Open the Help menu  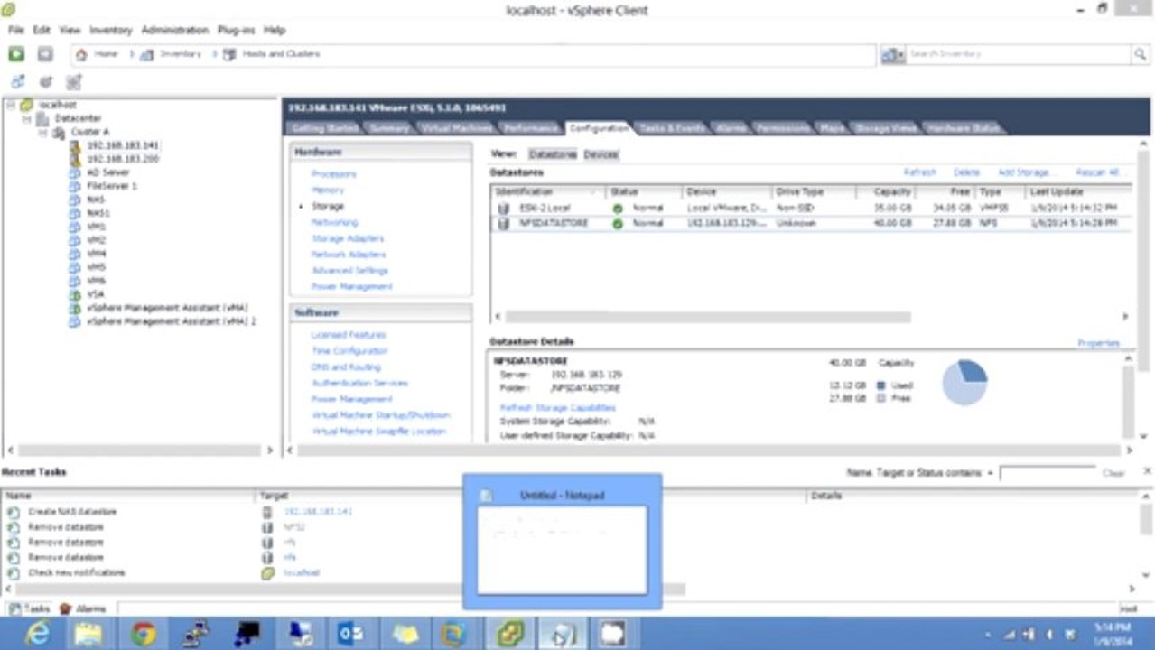[x=275, y=30]
